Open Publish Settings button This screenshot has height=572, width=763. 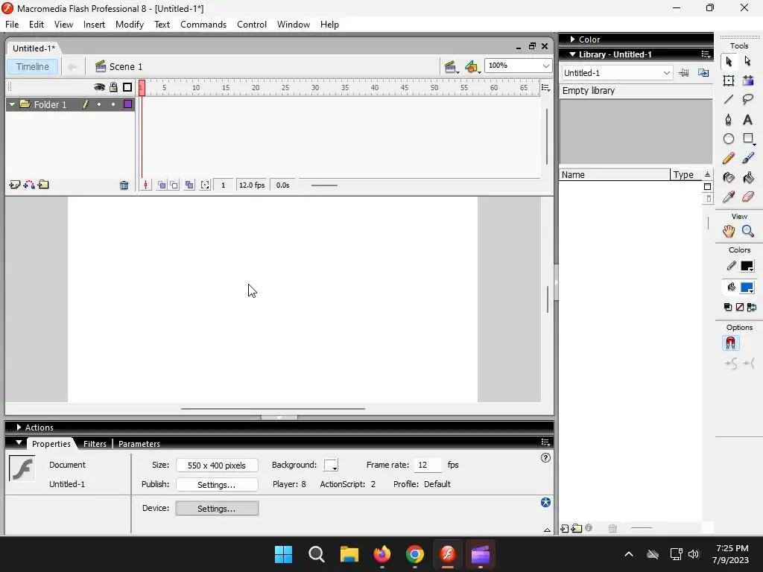click(217, 484)
